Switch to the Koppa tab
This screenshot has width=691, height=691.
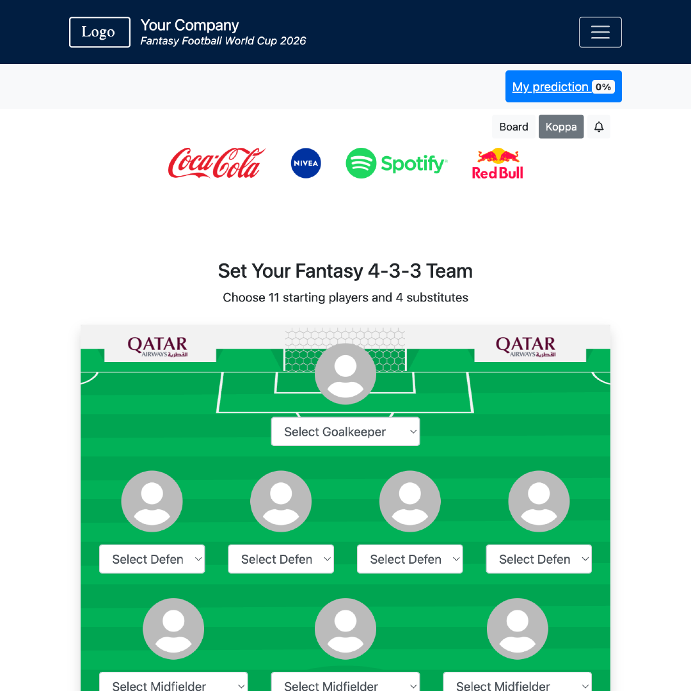[561, 127]
